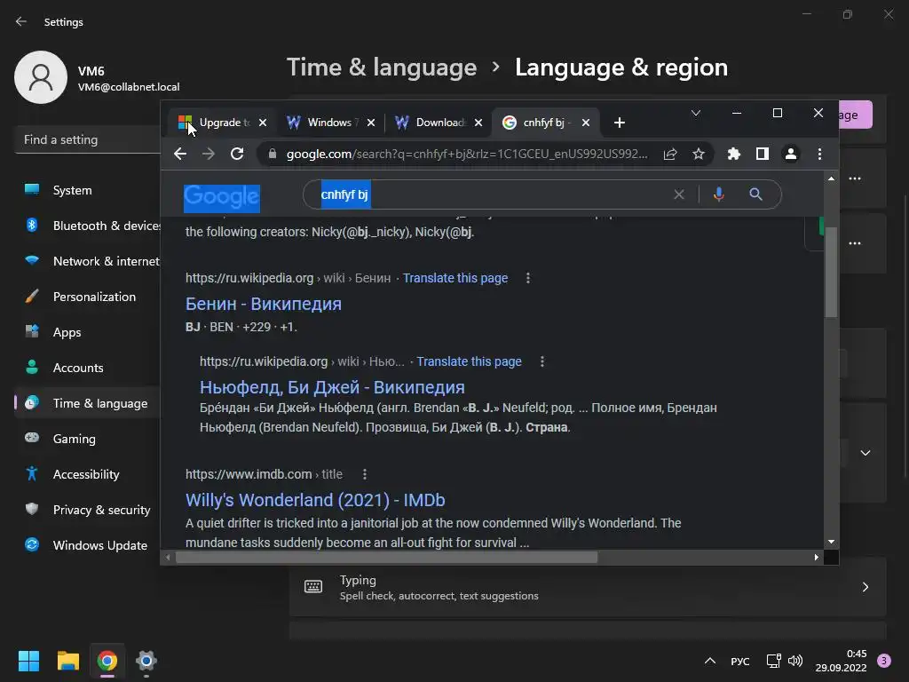
Task: Close the Download tab
Action: [x=478, y=123]
